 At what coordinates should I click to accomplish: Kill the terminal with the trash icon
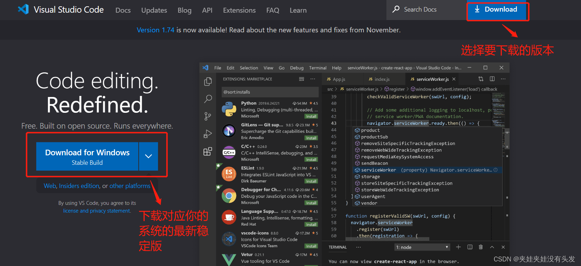481,247
